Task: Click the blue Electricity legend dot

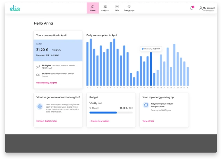Action: 143,49
